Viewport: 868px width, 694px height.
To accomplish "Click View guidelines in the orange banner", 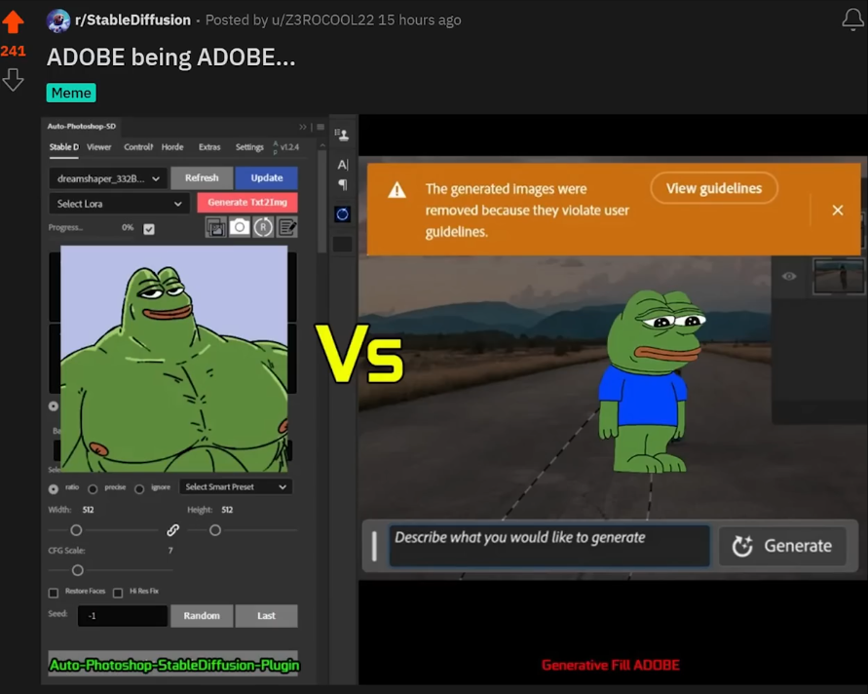I will 714,188.
